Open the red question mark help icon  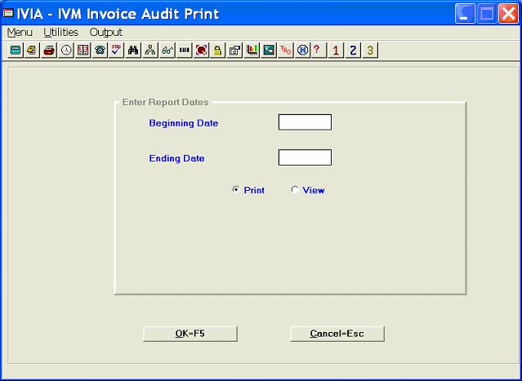pyautogui.click(x=316, y=51)
